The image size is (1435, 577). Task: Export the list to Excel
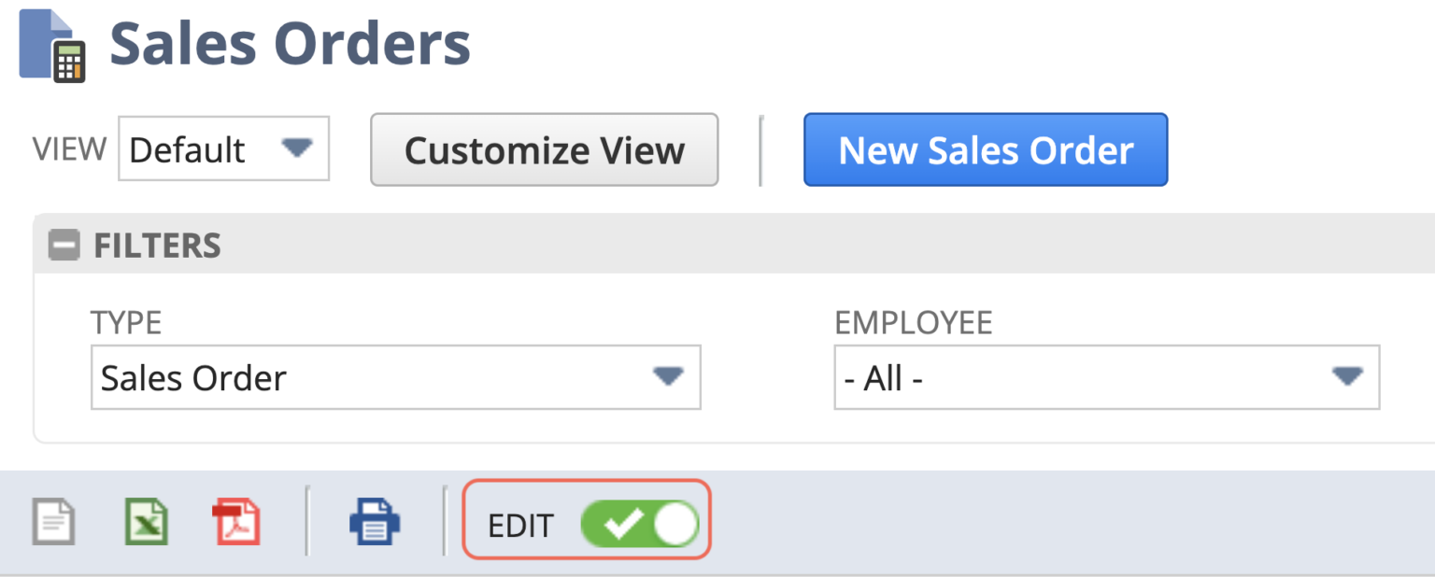coord(145,522)
